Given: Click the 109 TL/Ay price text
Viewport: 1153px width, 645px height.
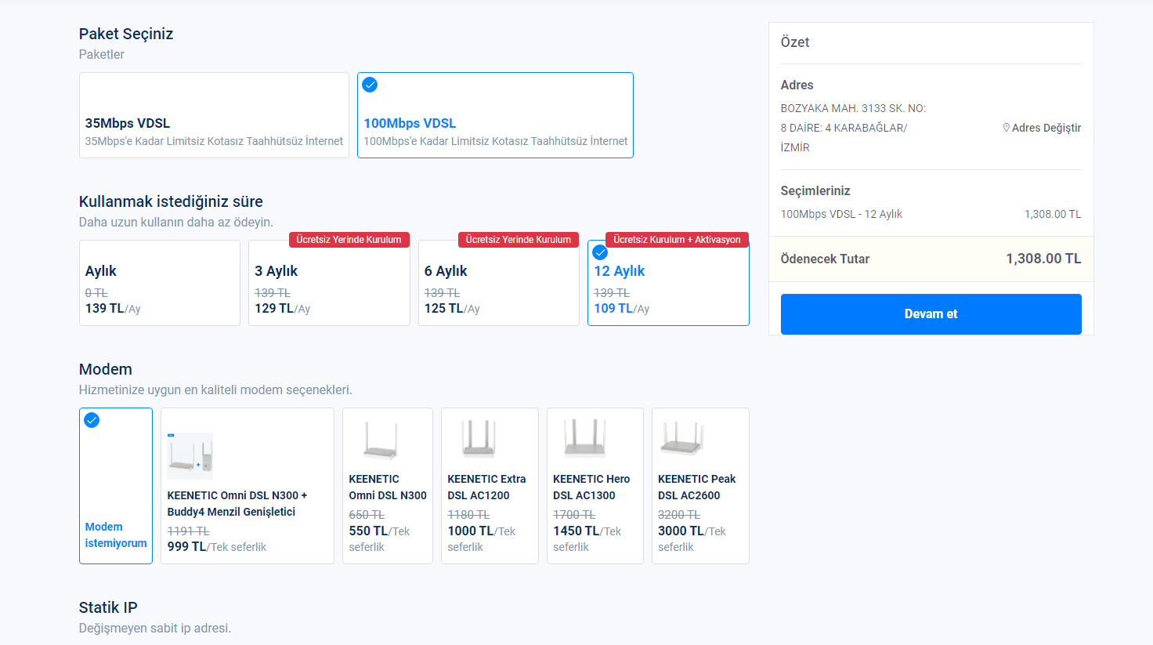Looking at the screenshot, I should [x=622, y=309].
